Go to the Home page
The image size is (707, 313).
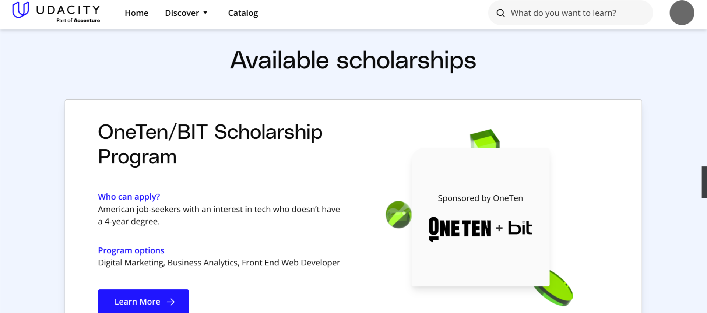pyautogui.click(x=136, y=13)
